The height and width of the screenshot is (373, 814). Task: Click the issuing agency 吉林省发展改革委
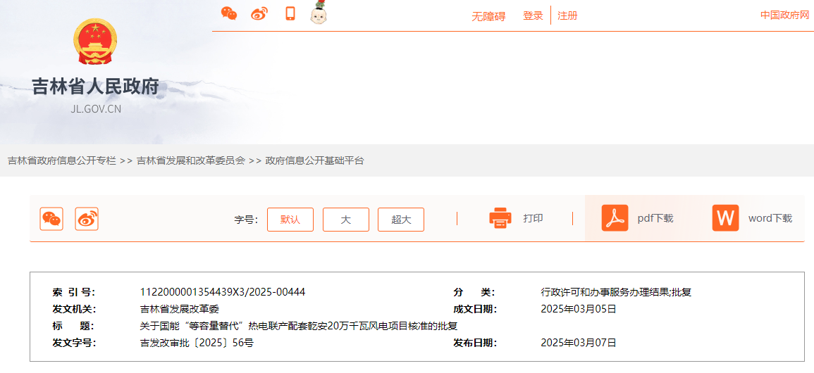point(180,309)
